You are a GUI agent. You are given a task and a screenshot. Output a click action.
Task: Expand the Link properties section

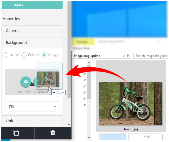point(32,121)
